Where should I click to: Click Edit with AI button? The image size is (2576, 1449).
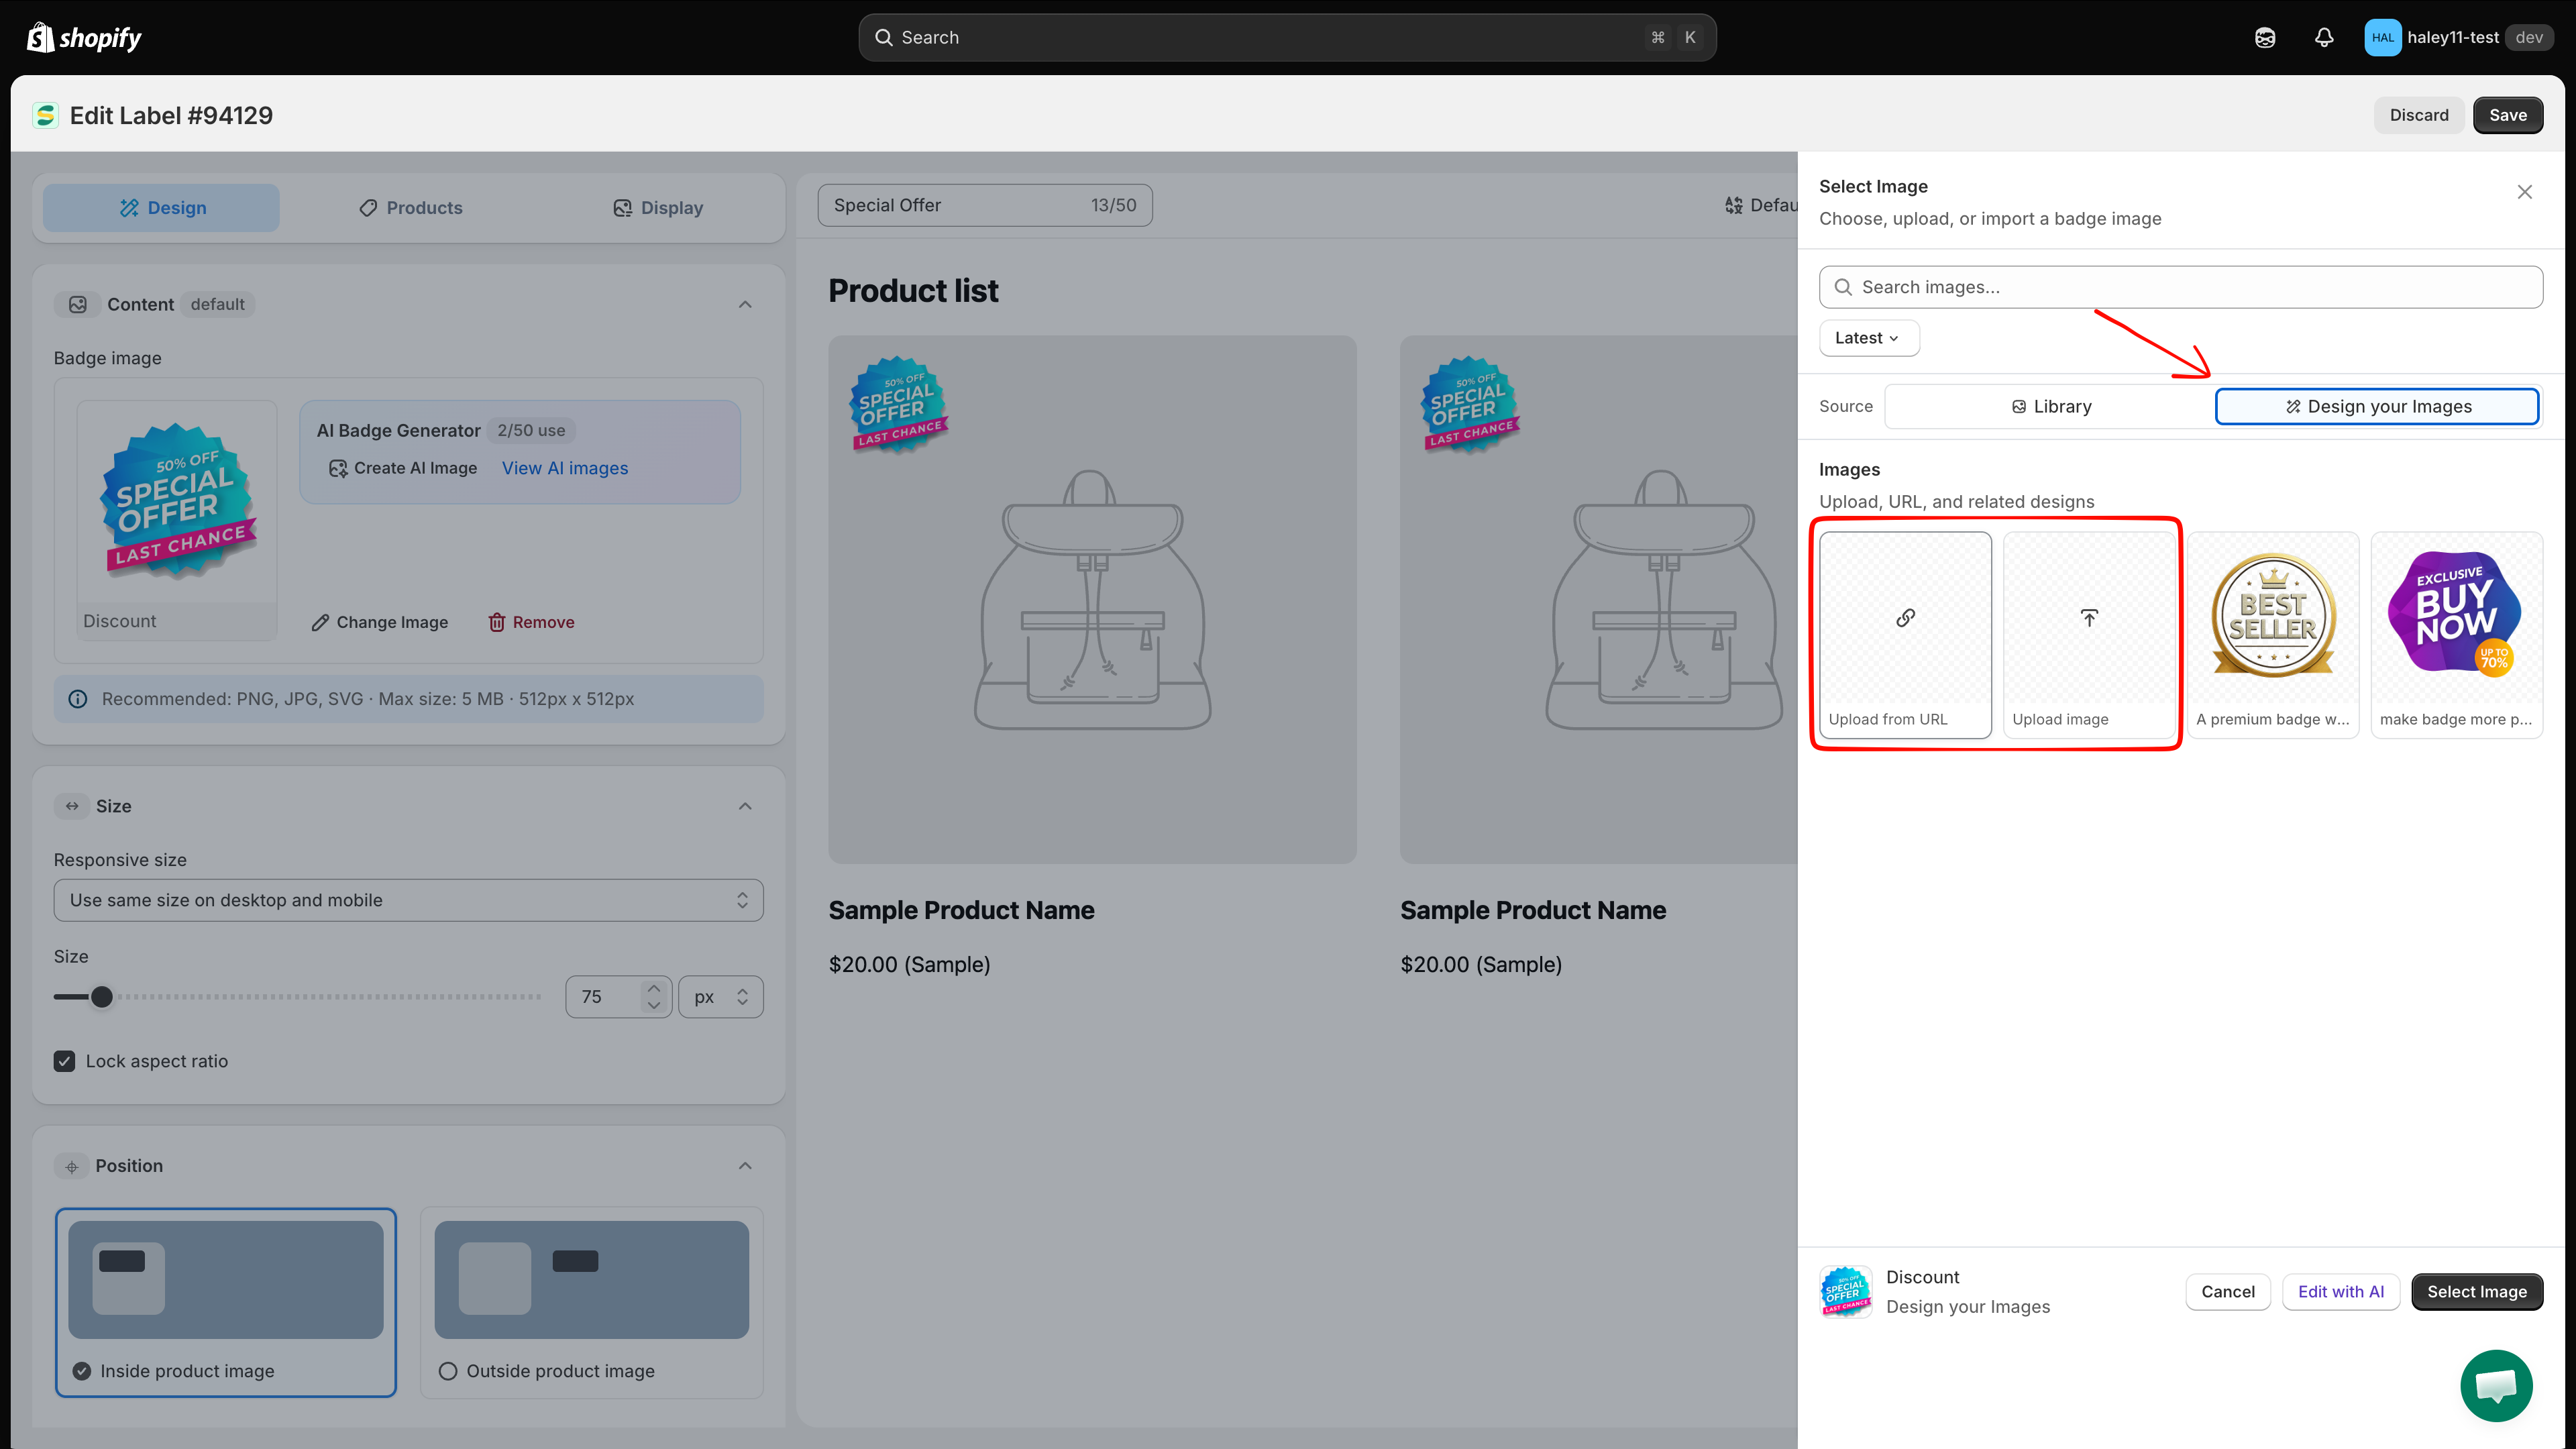click(2340, 1291)
